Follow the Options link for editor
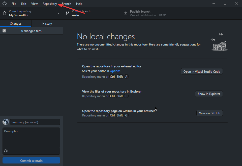 115,71
